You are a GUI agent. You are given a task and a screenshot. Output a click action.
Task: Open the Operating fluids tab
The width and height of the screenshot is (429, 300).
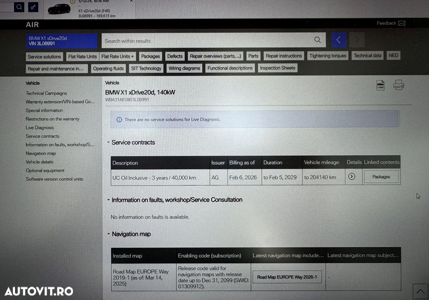[x=109, y=68]
